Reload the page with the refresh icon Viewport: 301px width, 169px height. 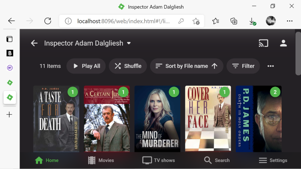[x=48, y=21]
